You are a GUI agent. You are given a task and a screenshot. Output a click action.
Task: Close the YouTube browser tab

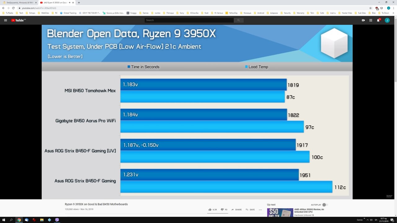point(73,2)
